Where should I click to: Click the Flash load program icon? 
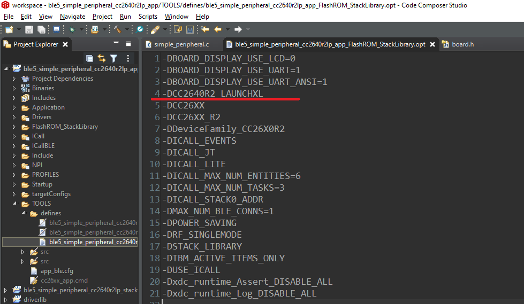tap(95, 30)
